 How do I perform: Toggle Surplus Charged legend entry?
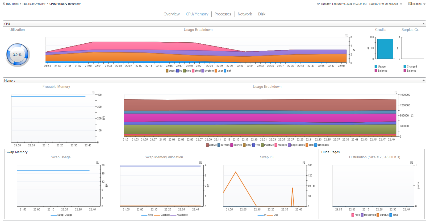pos(410,67)
